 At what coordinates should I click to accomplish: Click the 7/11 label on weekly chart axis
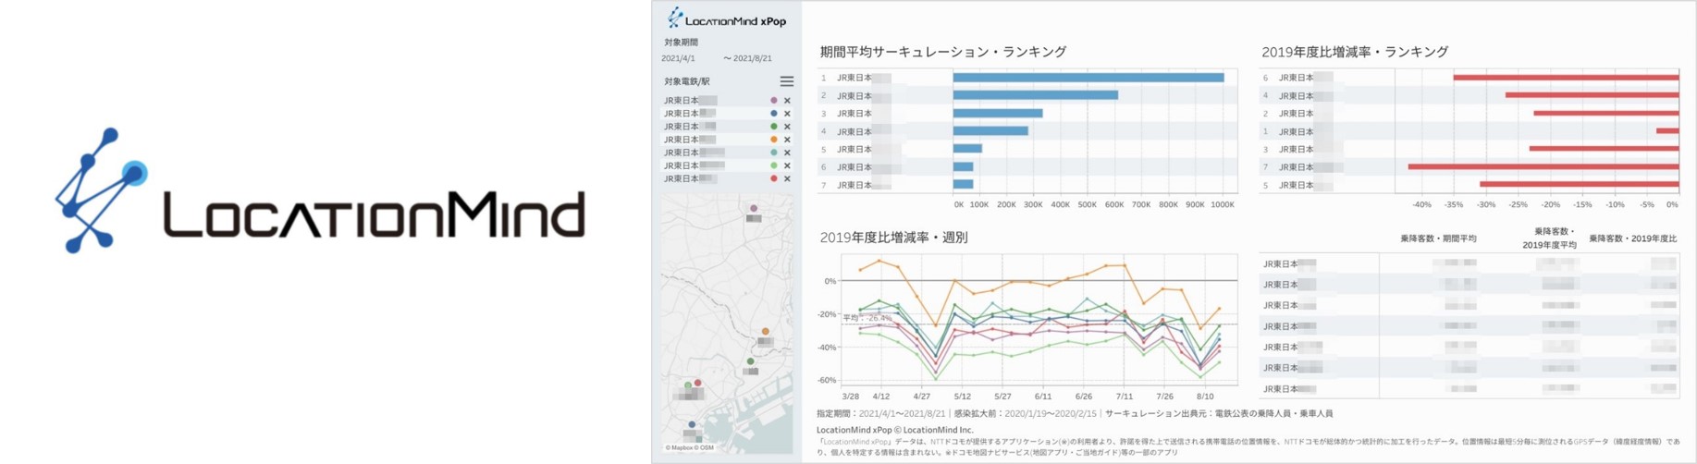(1124, 397)
